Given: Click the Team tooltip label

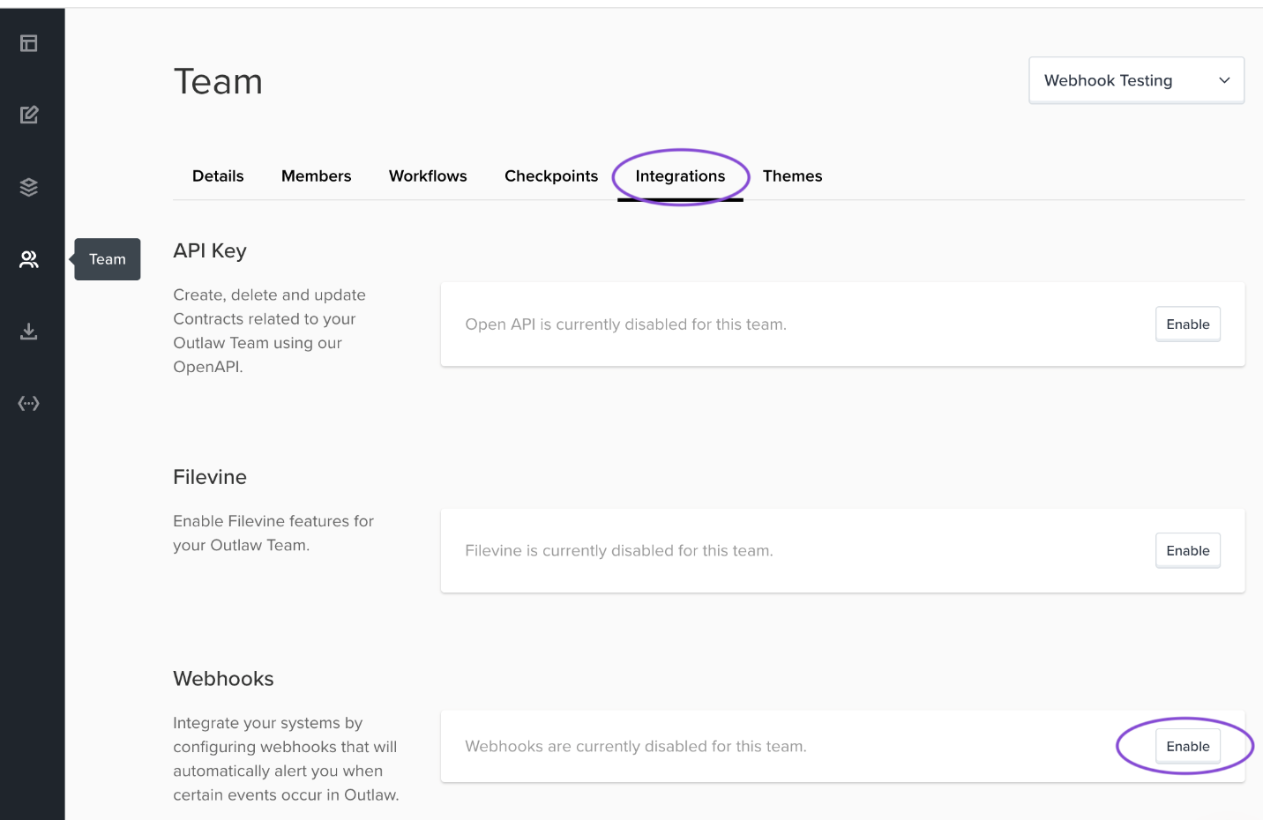Looking at the screenshot, I should [108, 259].
